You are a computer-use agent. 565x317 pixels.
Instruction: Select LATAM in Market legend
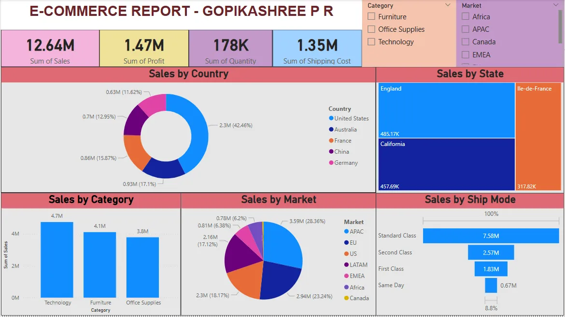click(x=355, y=265)
